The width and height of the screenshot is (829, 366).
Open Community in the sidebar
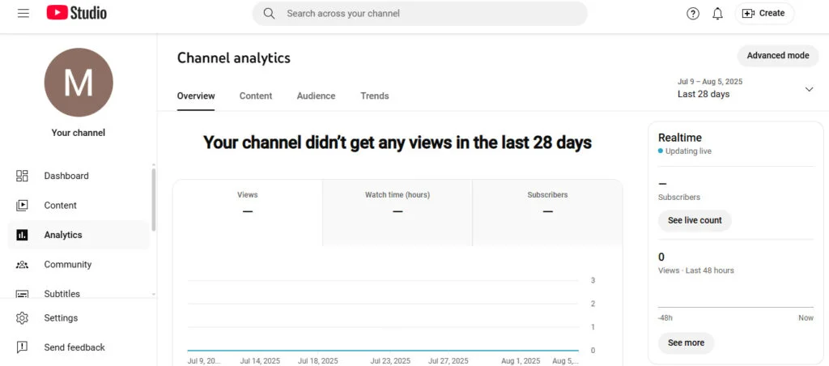point(79,265)
